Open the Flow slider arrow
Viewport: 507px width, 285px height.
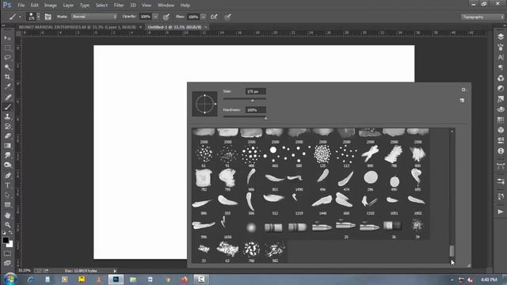204,17
